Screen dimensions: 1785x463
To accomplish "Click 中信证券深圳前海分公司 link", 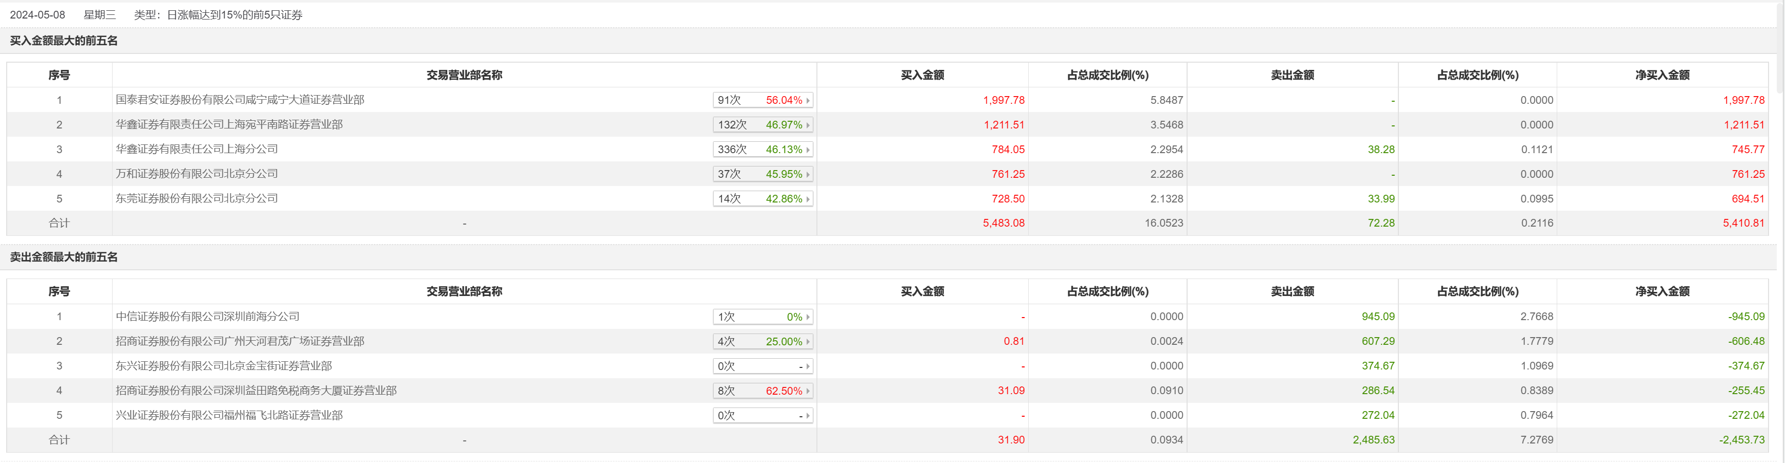I will [207, 317].
